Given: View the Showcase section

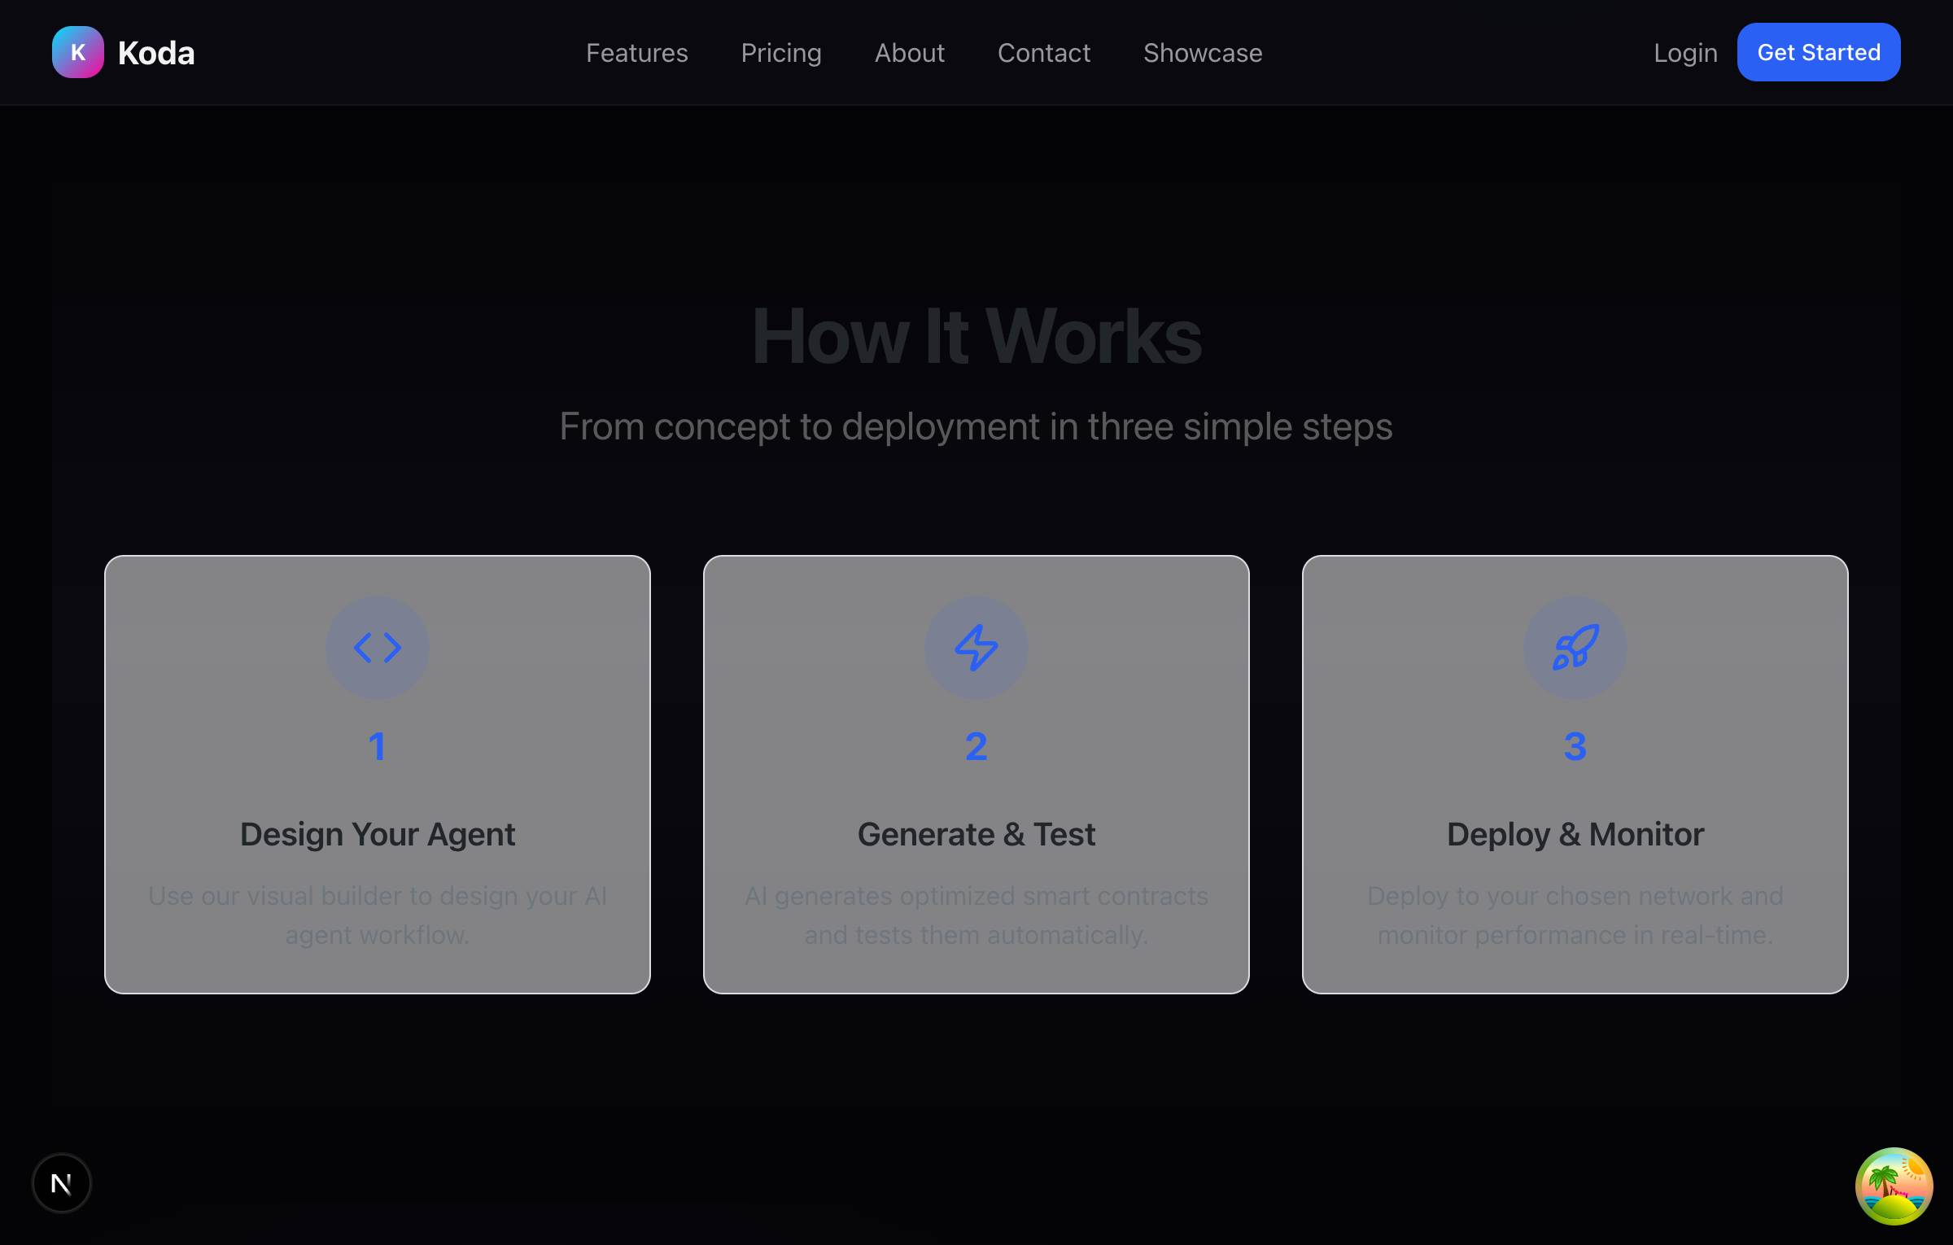Looking at the screenshot, I should click(x=1202, y=52).
